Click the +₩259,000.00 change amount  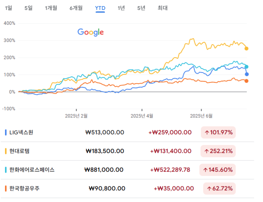click(x=170, y=133)
